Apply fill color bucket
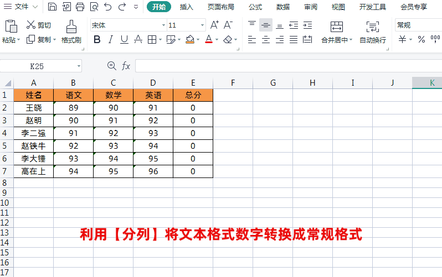Viewport: 442px width, 277px height. click(190, 39)
